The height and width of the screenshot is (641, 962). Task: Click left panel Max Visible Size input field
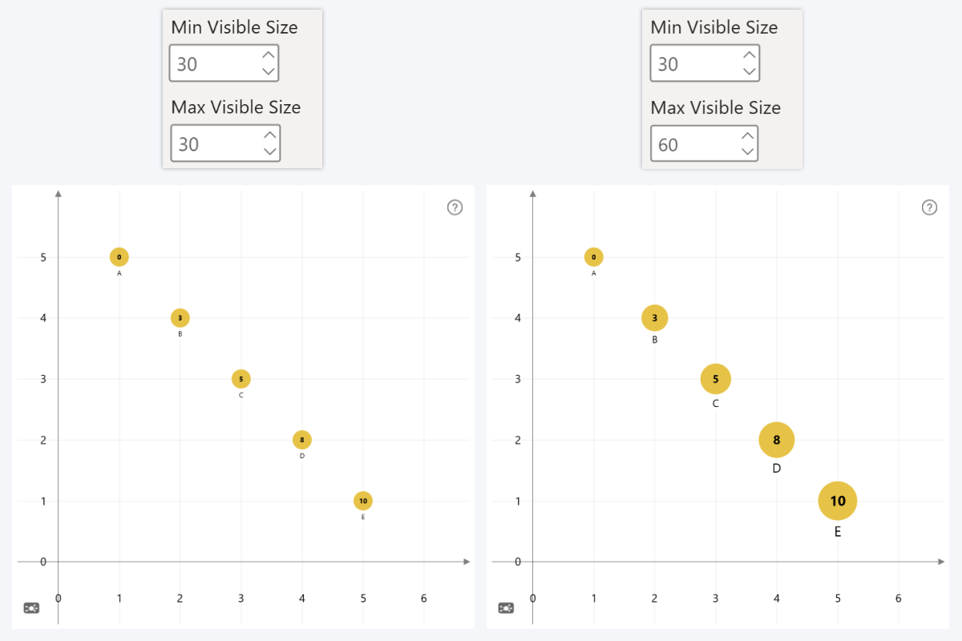point(213,144)
